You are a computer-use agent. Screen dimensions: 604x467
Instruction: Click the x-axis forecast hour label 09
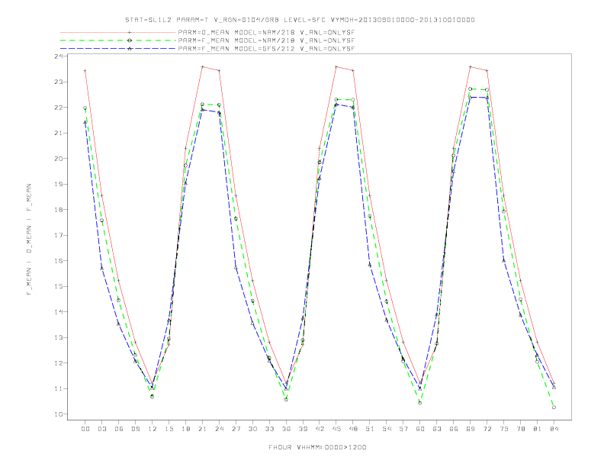pos(135,429)
